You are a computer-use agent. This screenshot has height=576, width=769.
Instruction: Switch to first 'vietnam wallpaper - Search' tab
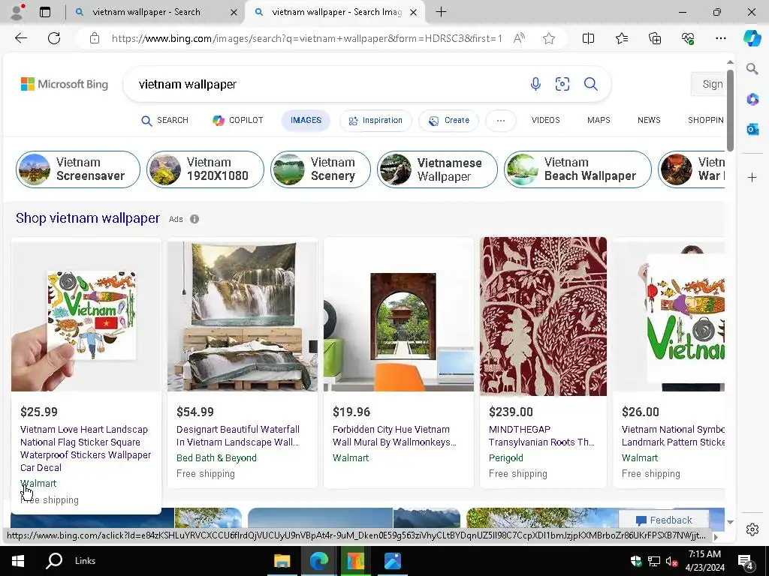[x=146, y=12]
